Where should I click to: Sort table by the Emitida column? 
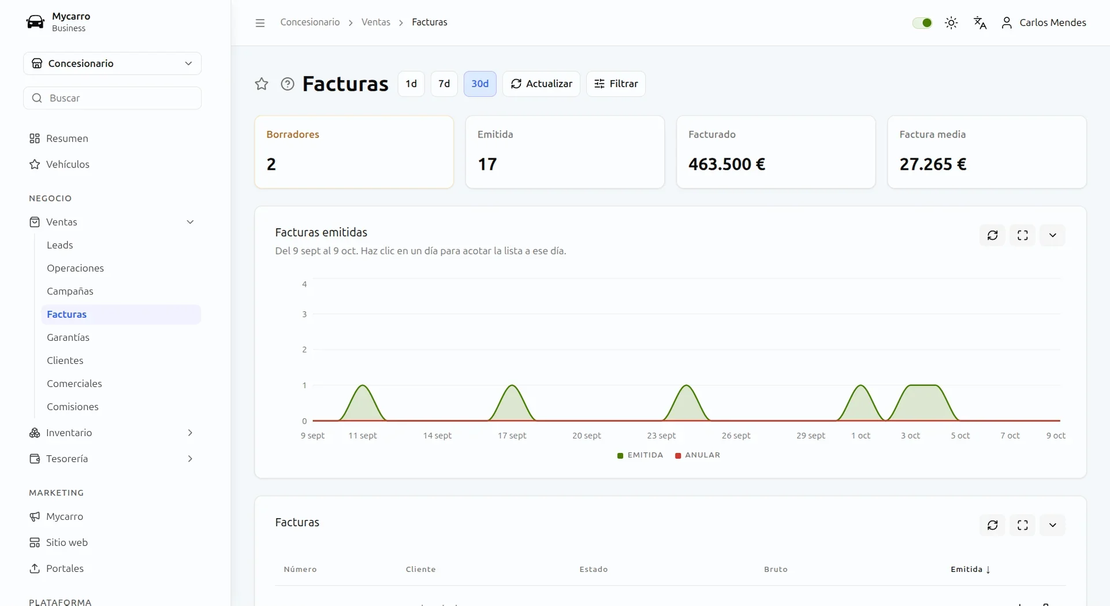pyautogui.click(x=970, y=569)
